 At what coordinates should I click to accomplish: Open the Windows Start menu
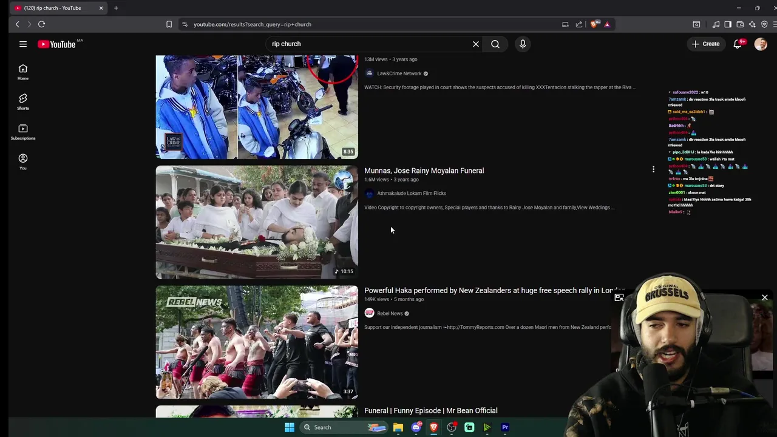(290, 427)
